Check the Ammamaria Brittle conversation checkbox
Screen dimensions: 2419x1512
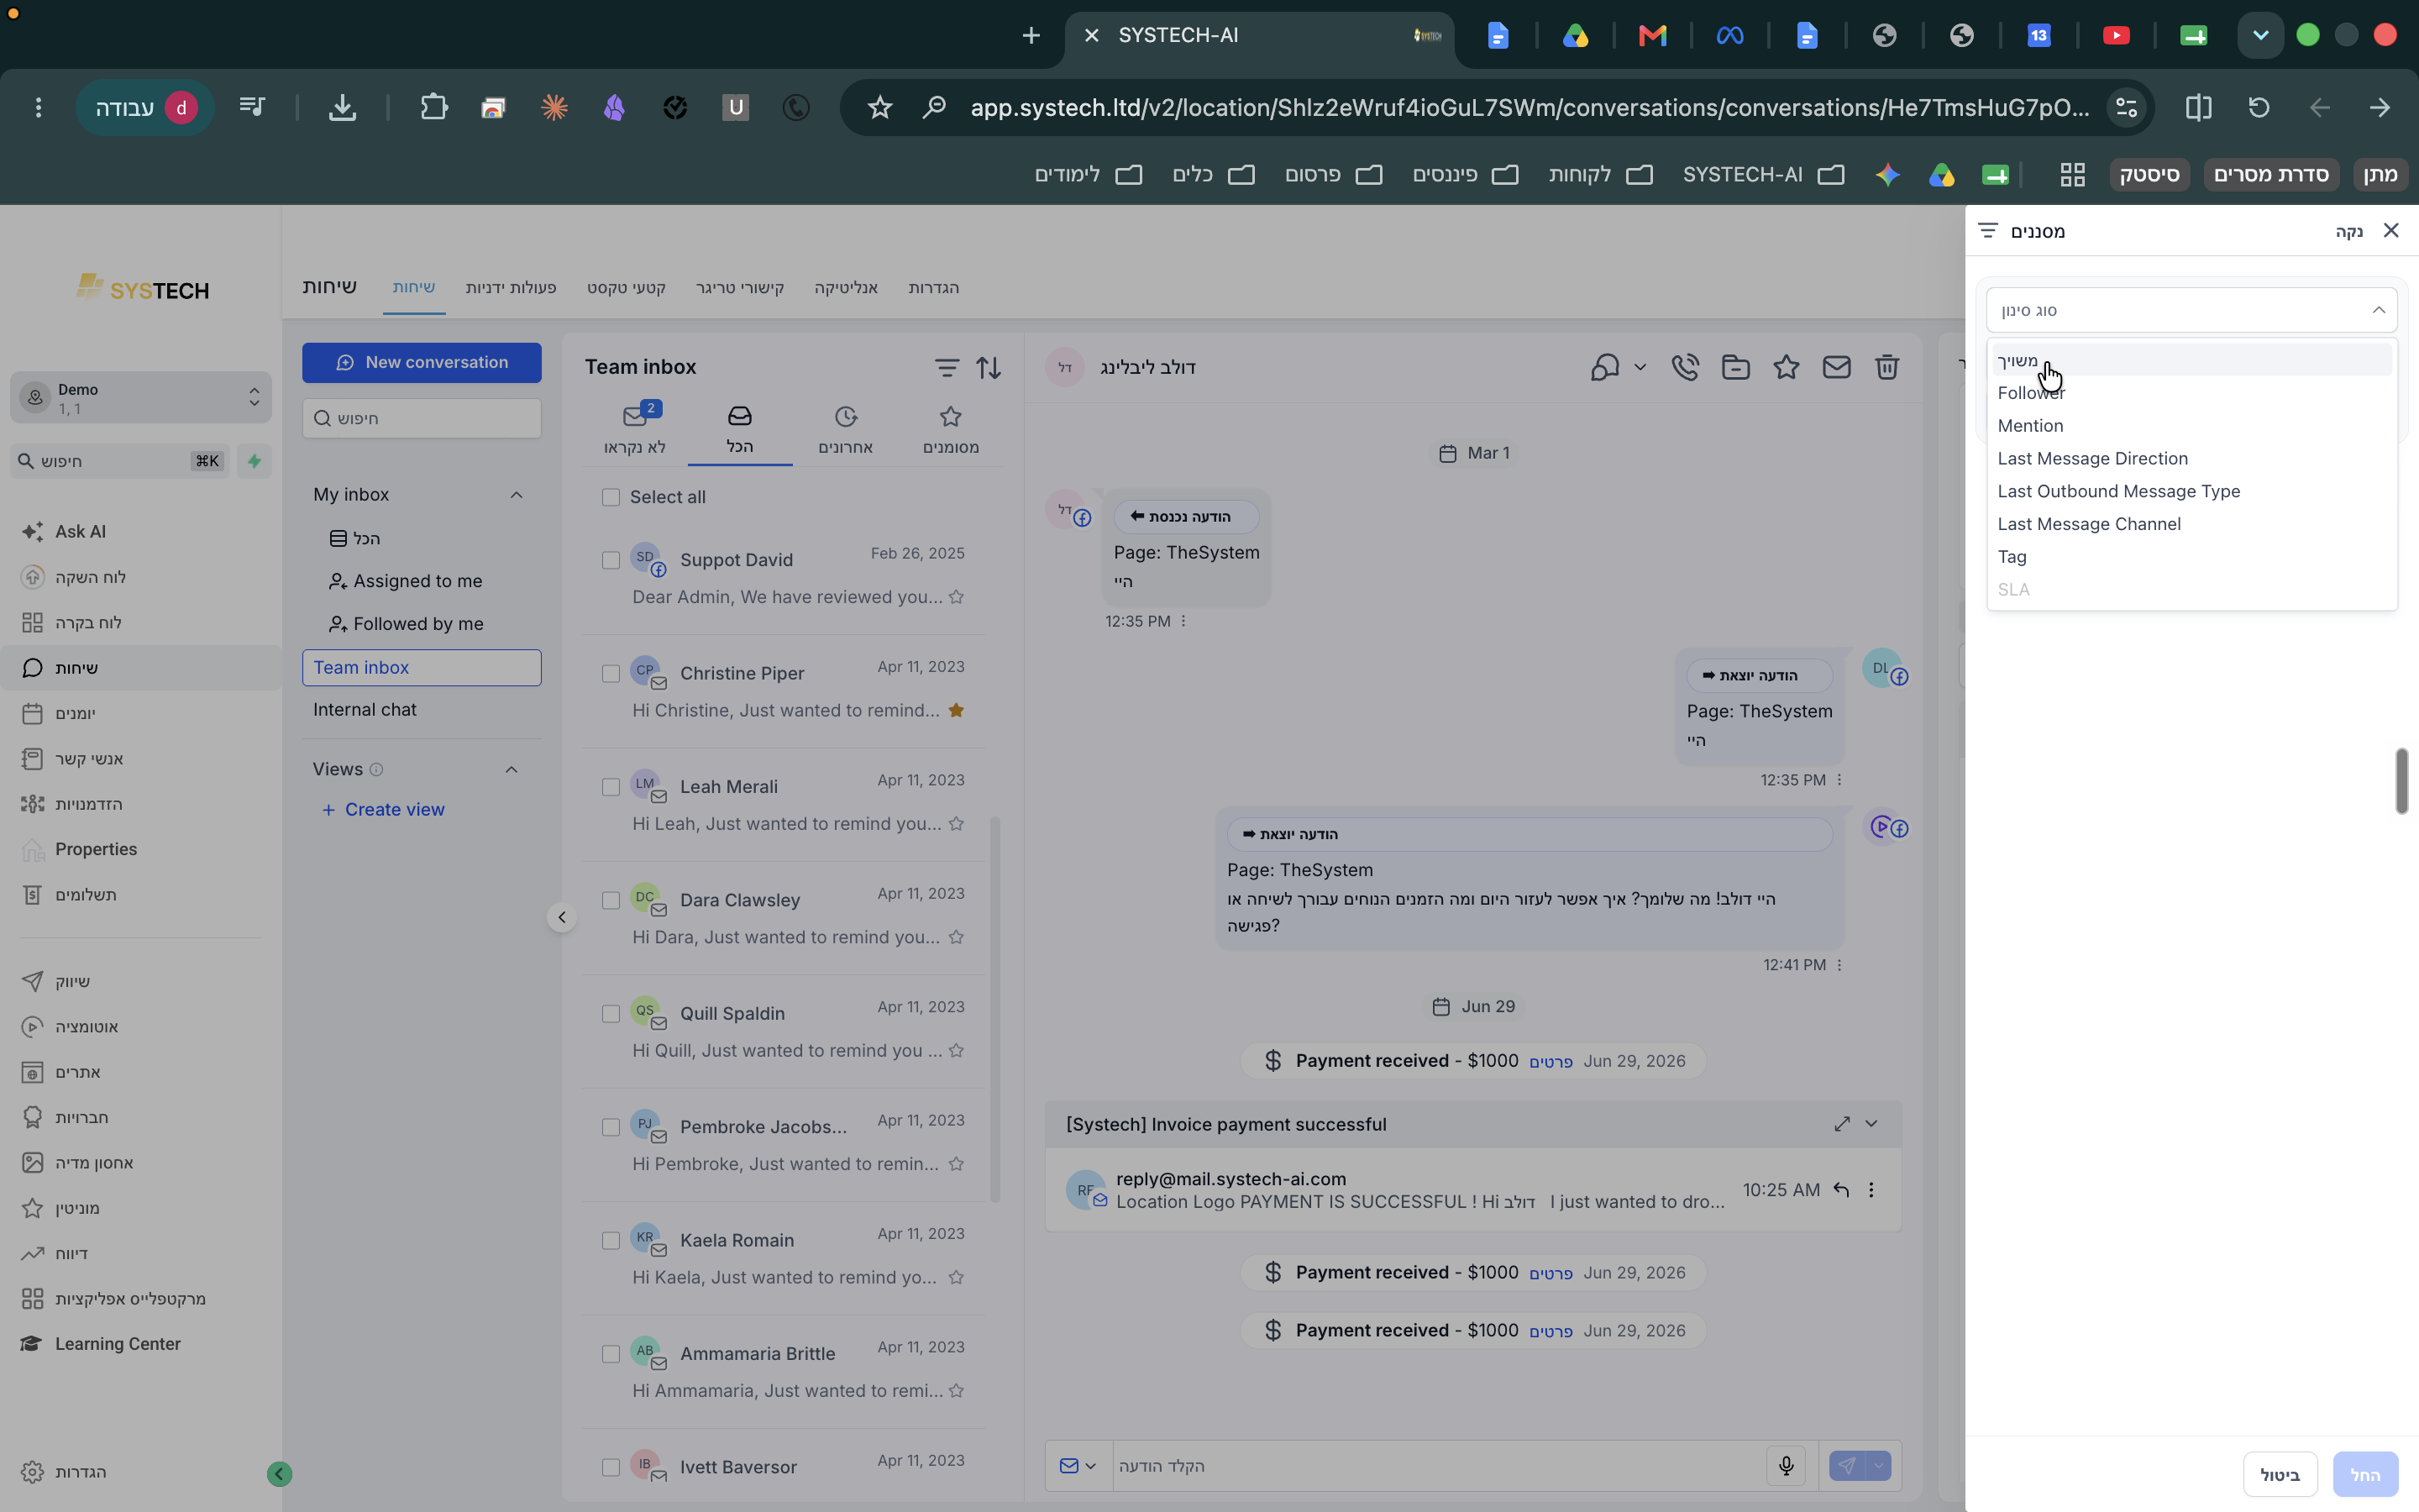[x=611, y=1354]
